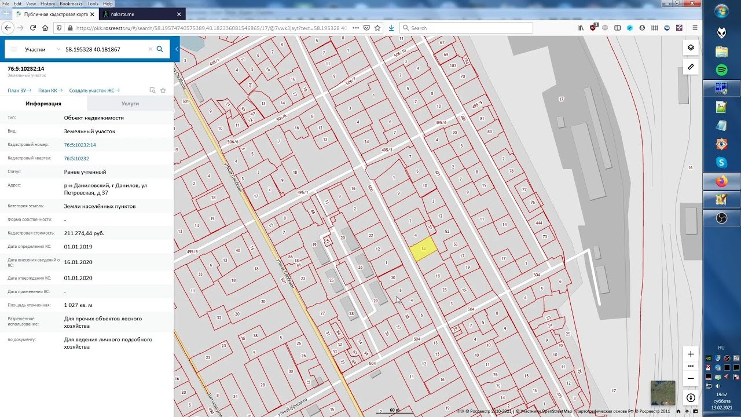741x417 pixels.
Task: Open a new browser tab with the plus button
Action: (x=6, y=13)
